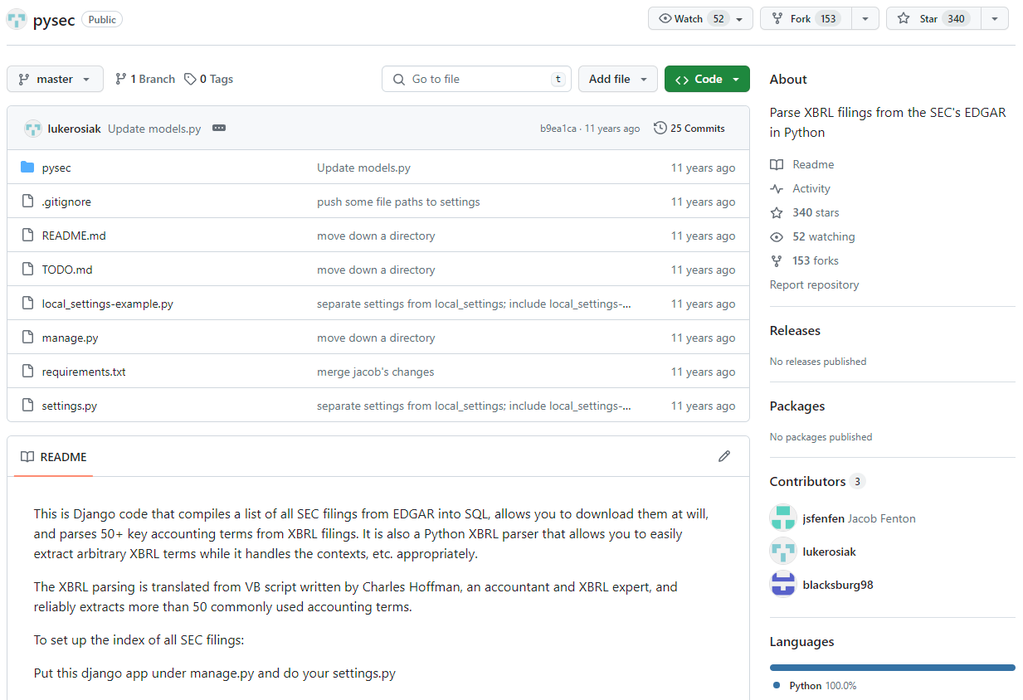1023x700 pixels.
Task: Click the eye icon beside 52 watching
Action: 777,236
